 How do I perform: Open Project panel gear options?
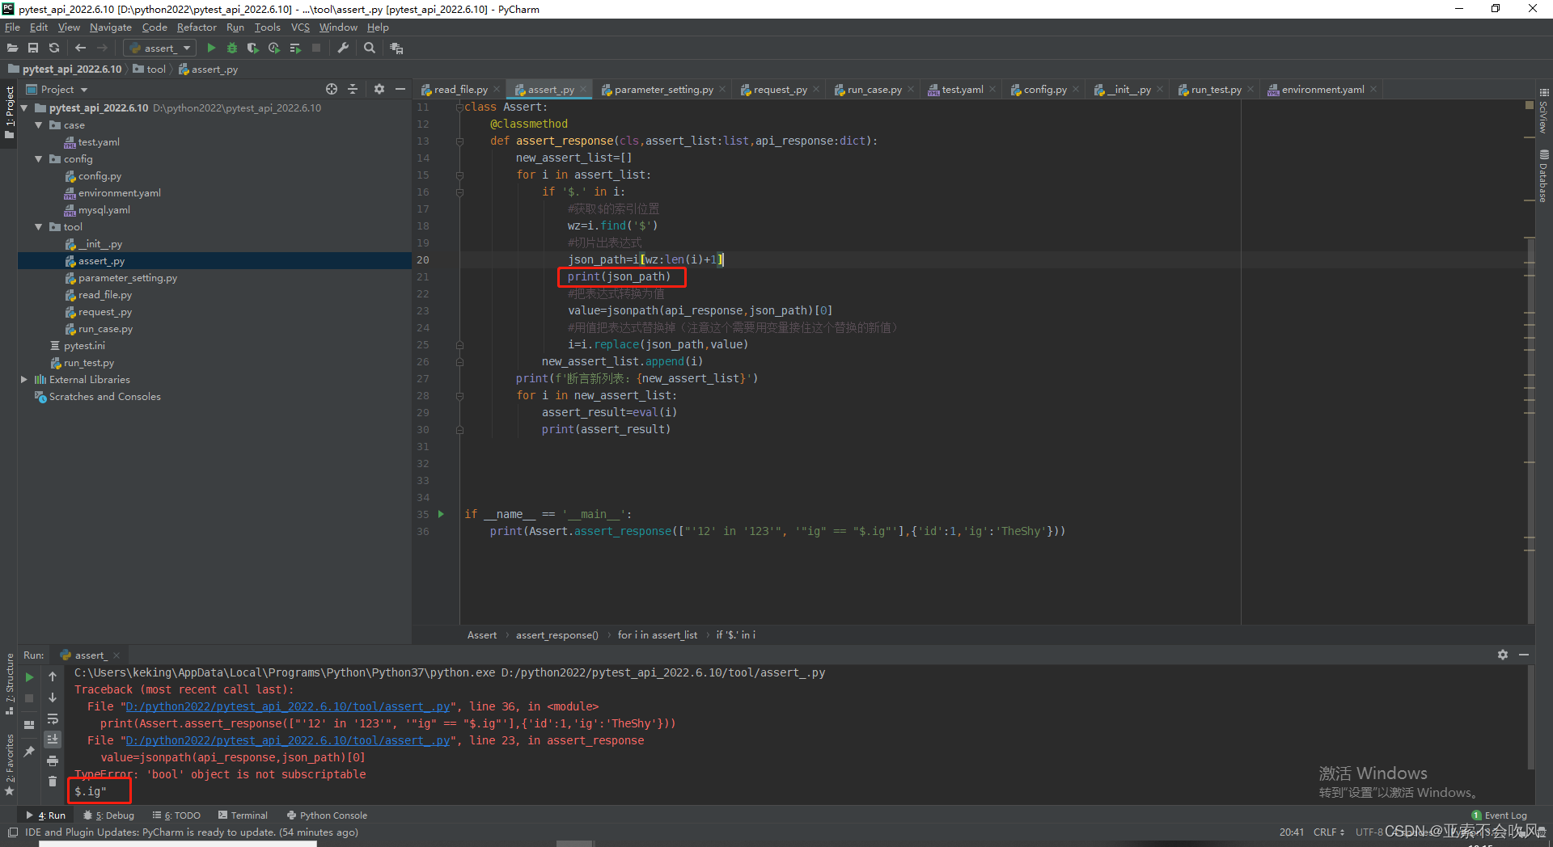point(379,89)
